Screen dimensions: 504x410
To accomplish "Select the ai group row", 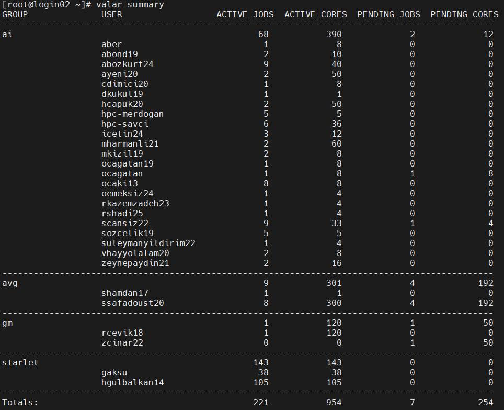I will [6, 34].
